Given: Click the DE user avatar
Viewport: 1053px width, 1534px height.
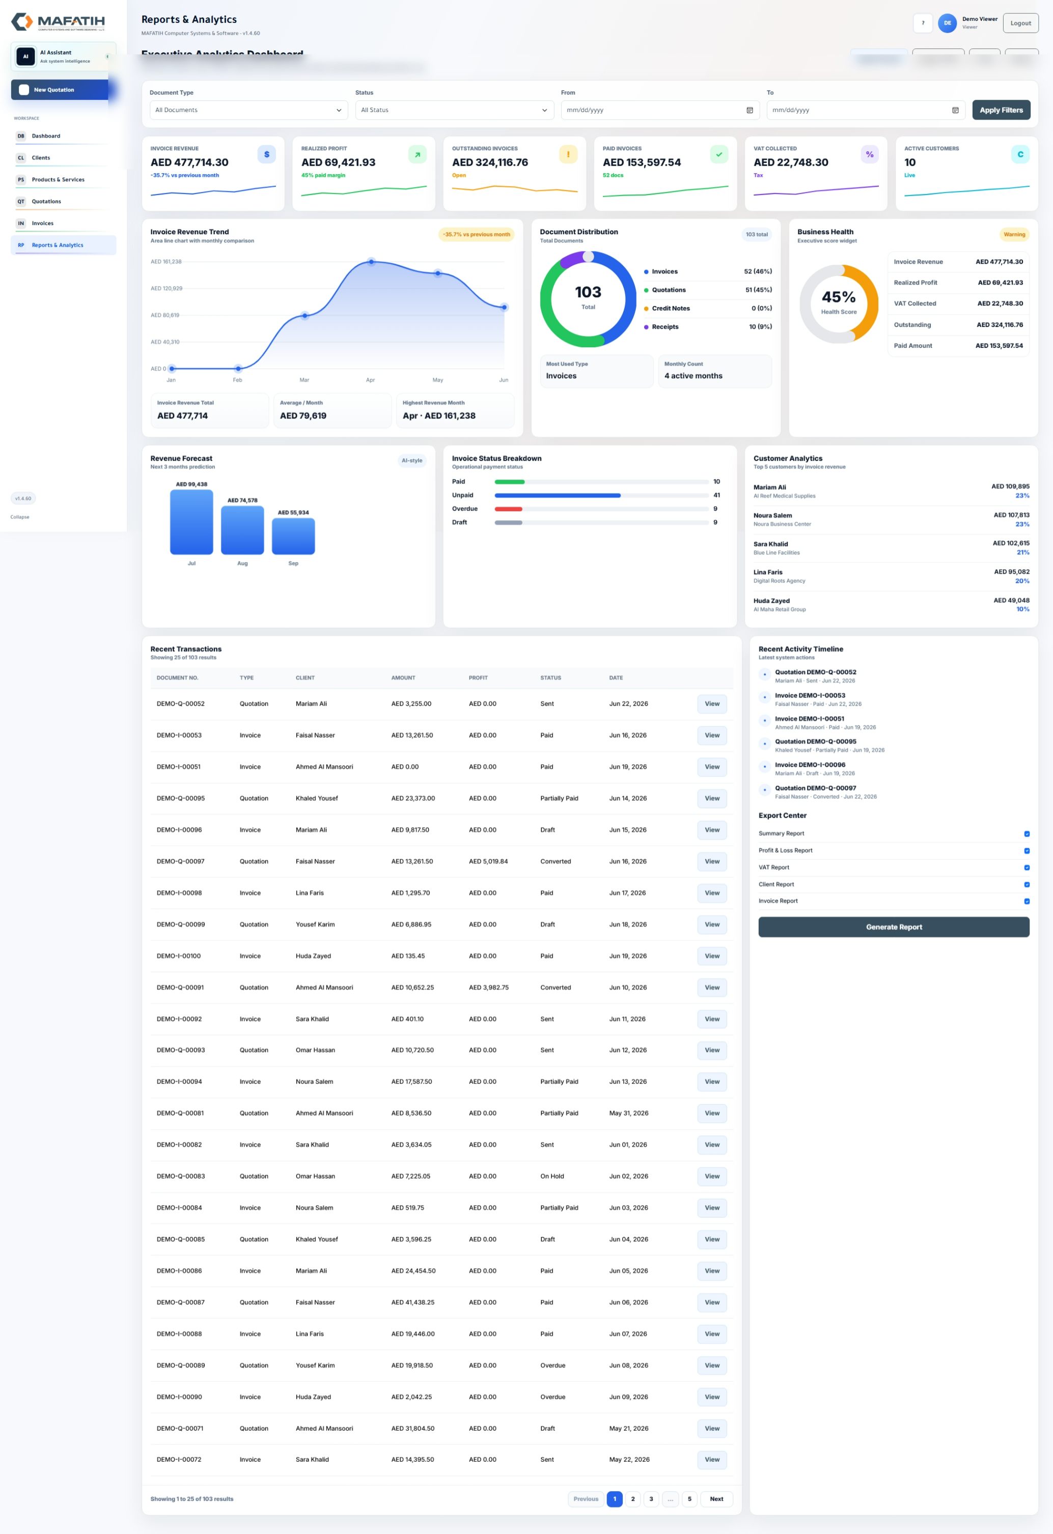Looking at the screenshot, I should click(947, 23).
